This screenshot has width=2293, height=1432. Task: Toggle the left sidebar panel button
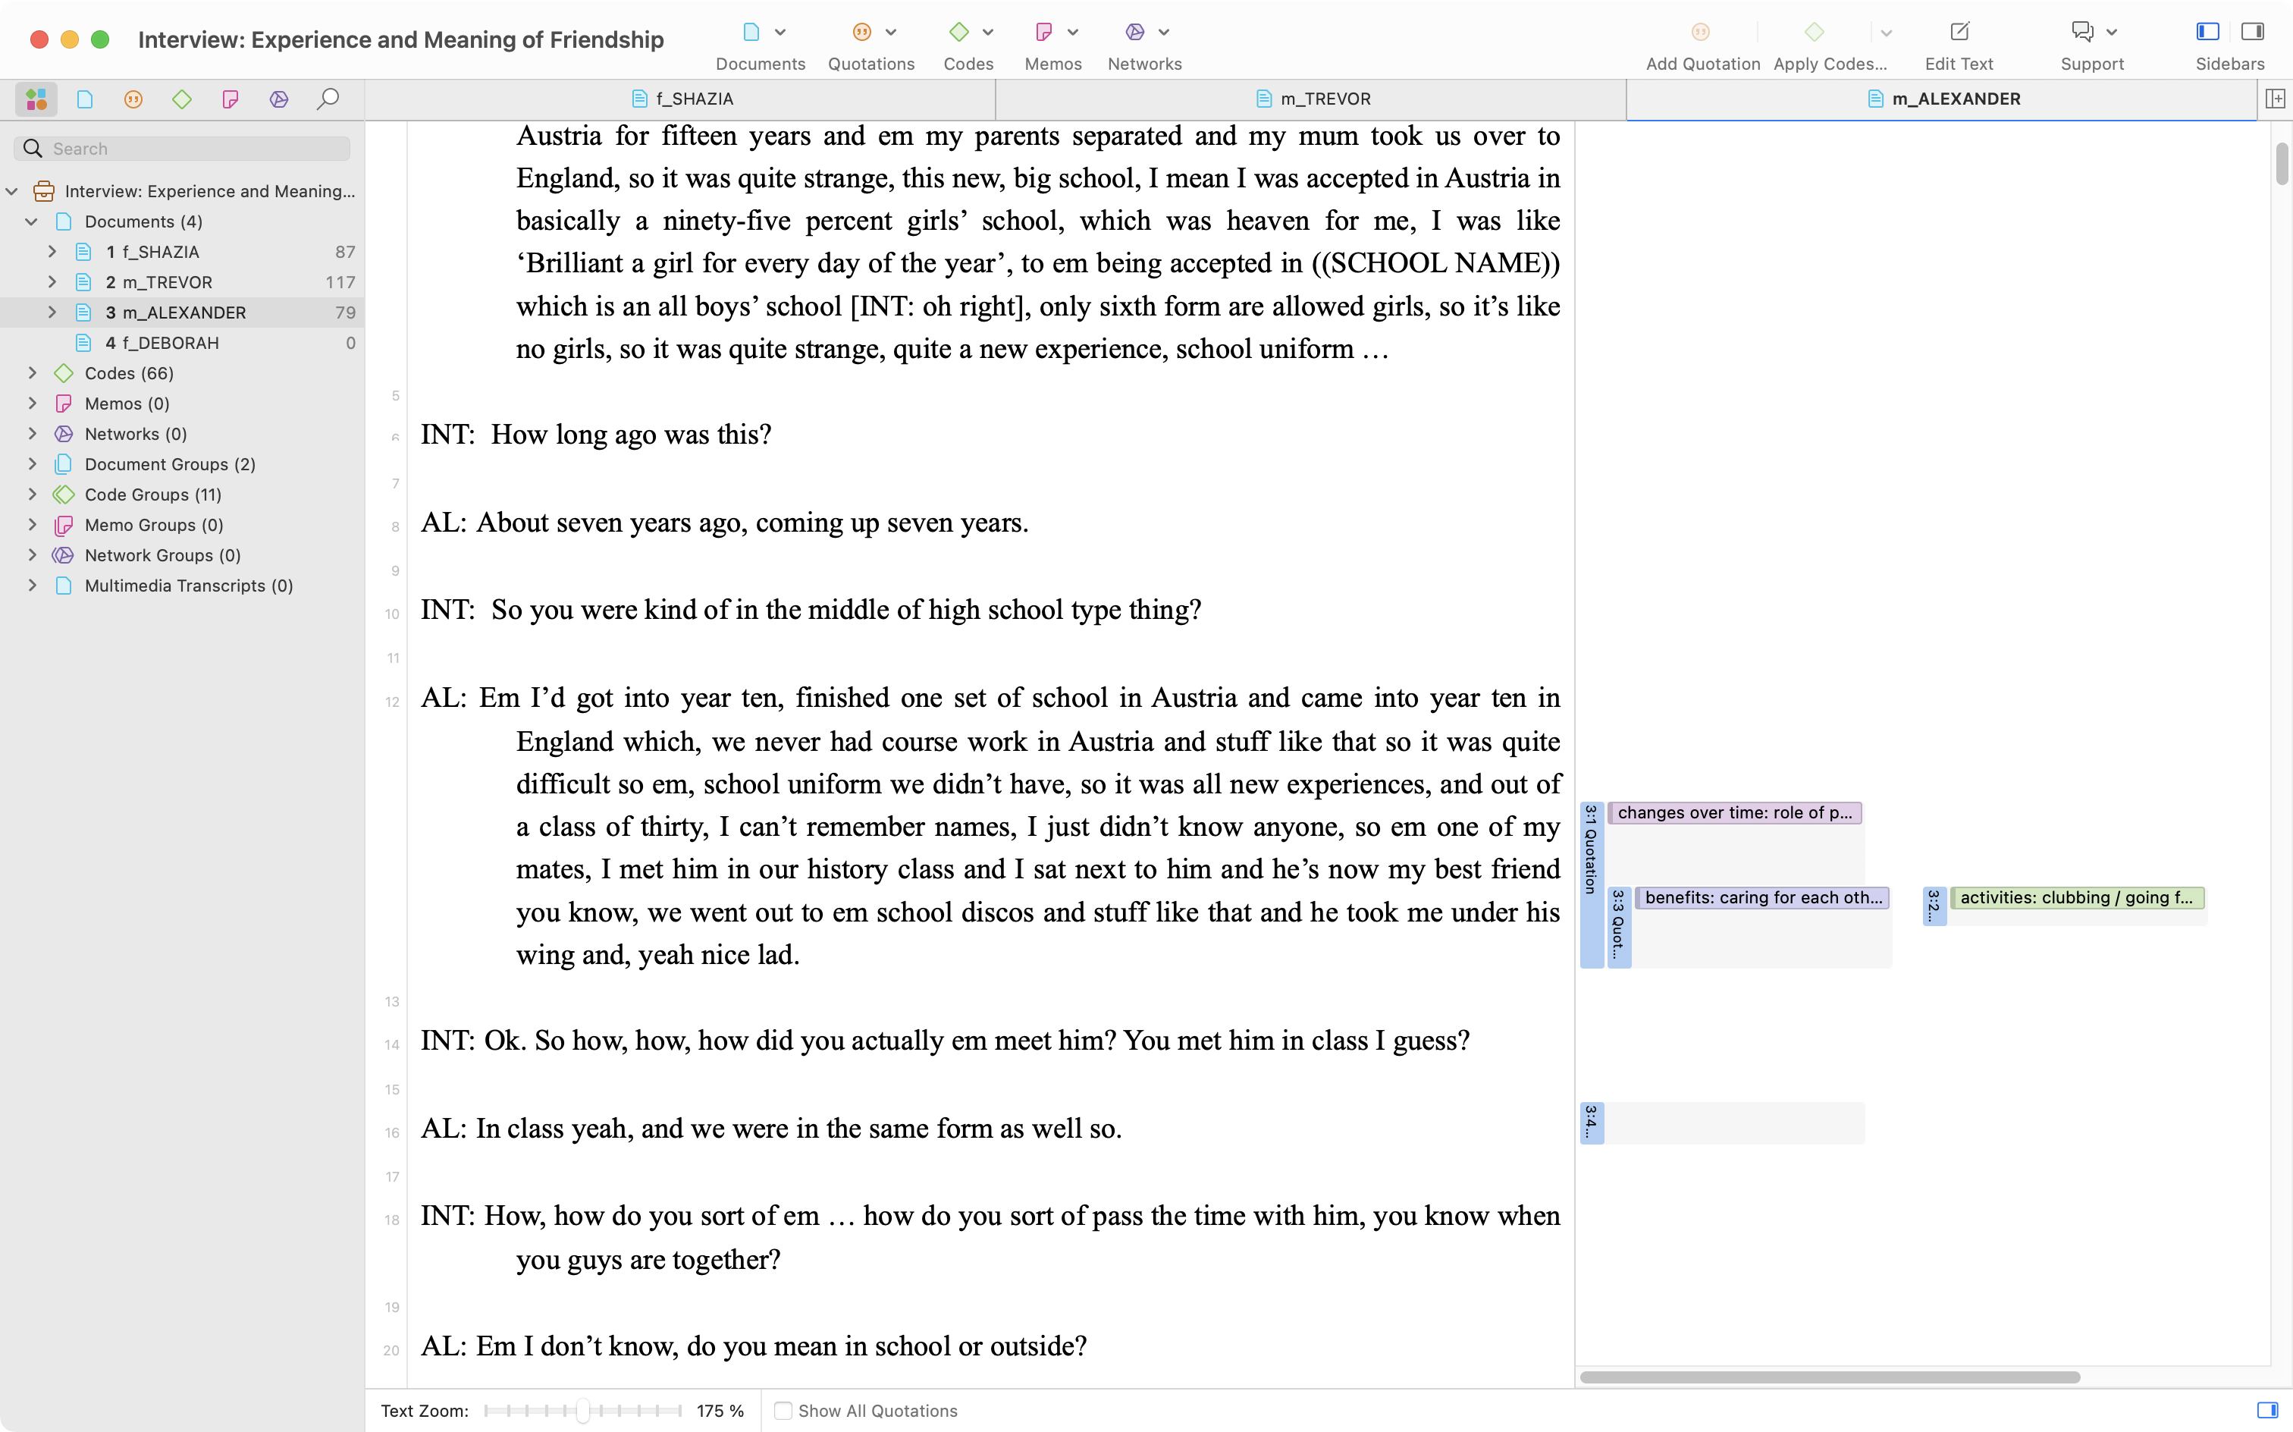point(2207,32)
